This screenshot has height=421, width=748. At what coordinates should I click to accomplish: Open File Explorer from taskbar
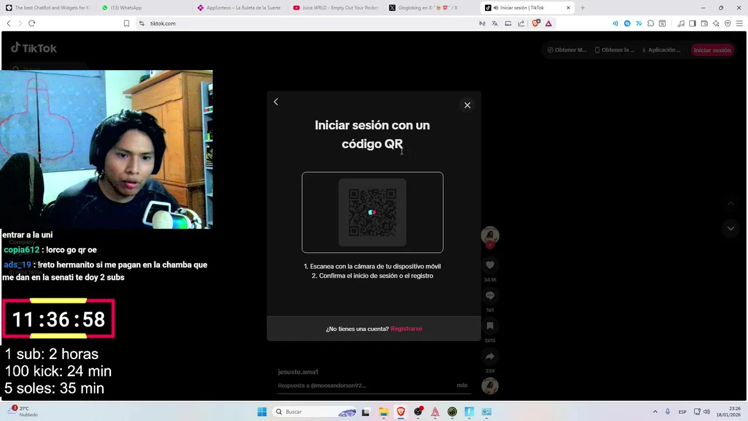pos(383,412)
